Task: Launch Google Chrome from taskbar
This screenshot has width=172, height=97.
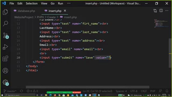Action: pos(59,95)
